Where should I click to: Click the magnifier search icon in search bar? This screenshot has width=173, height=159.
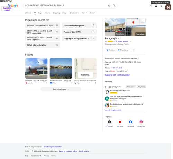pos(114,6)
